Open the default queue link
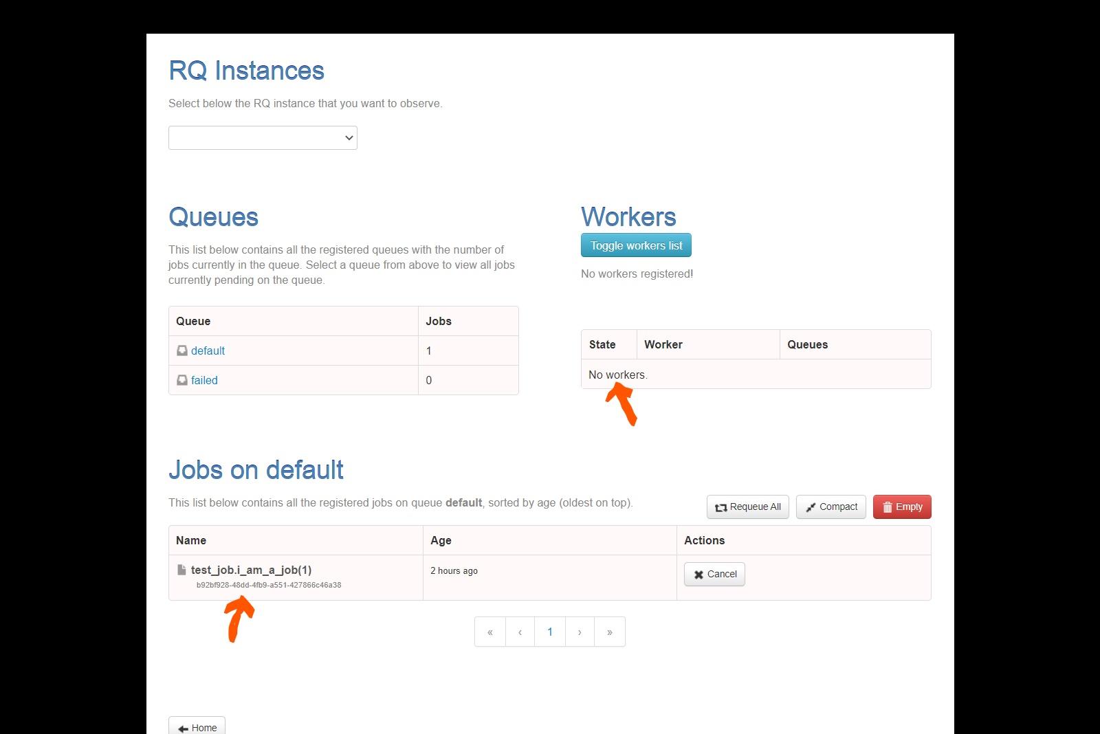The image size is (1100, 734). click(x=207, y=351)
